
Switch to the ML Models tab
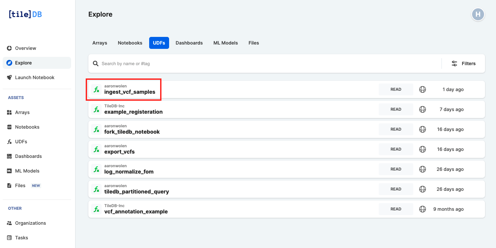[226, 43]
